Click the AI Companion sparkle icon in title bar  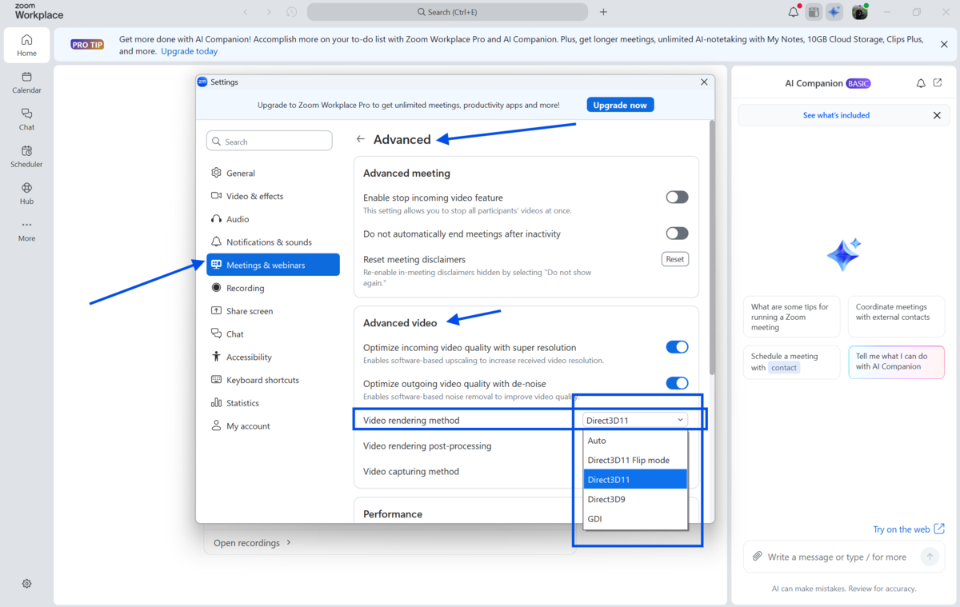click(834, 12)
